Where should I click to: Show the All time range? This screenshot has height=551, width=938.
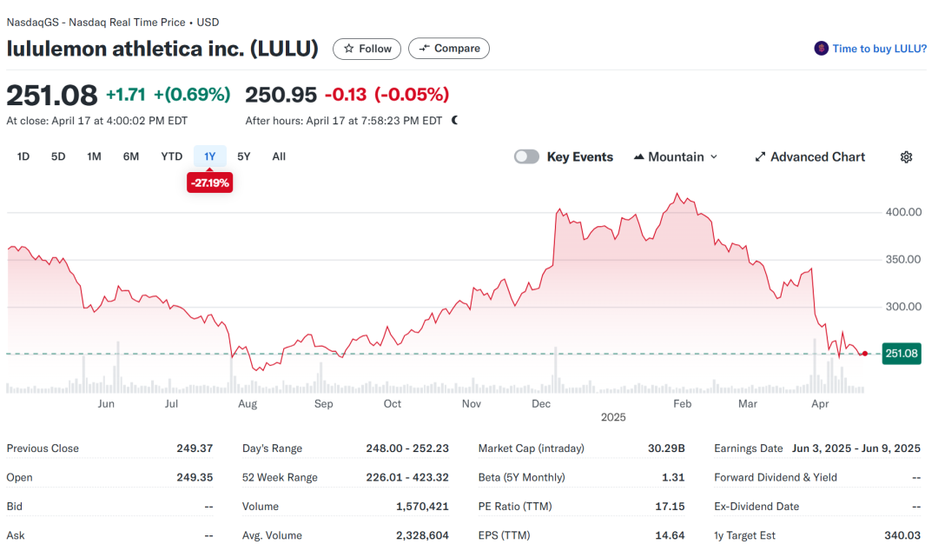(279, 156)
